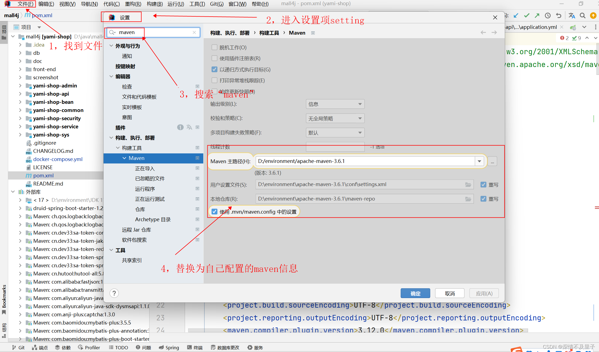Toggle 以递归方式执行目标 checkbox
Image resolution: width=599 pixels, height=352 pixels.
(214, 69)
